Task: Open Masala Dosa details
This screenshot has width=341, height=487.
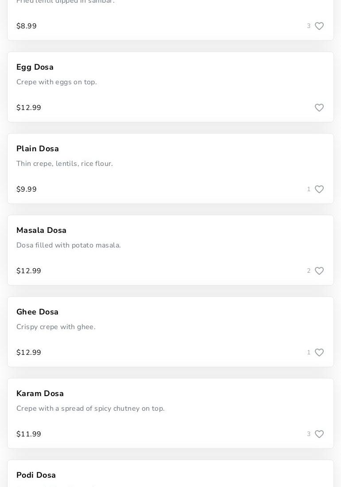Action: click(x=42, y=230)
